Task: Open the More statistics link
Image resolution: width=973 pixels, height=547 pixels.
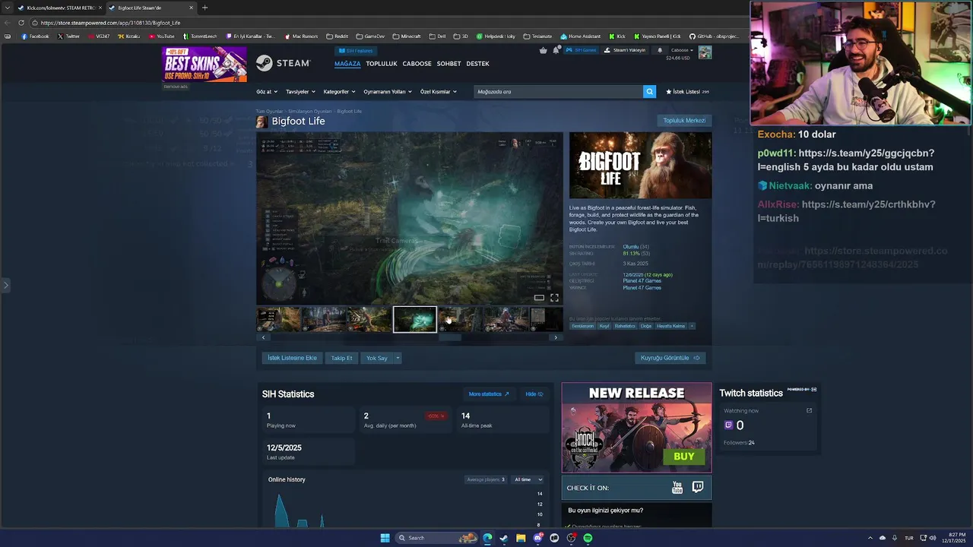Action: 489,394
